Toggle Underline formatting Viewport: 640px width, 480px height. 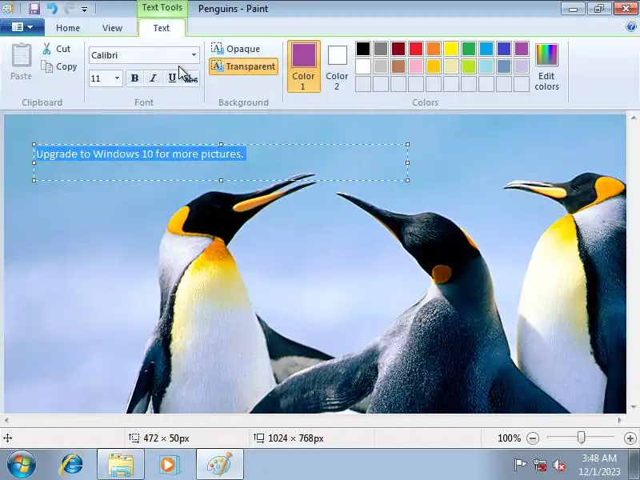[x=172, y=78]
